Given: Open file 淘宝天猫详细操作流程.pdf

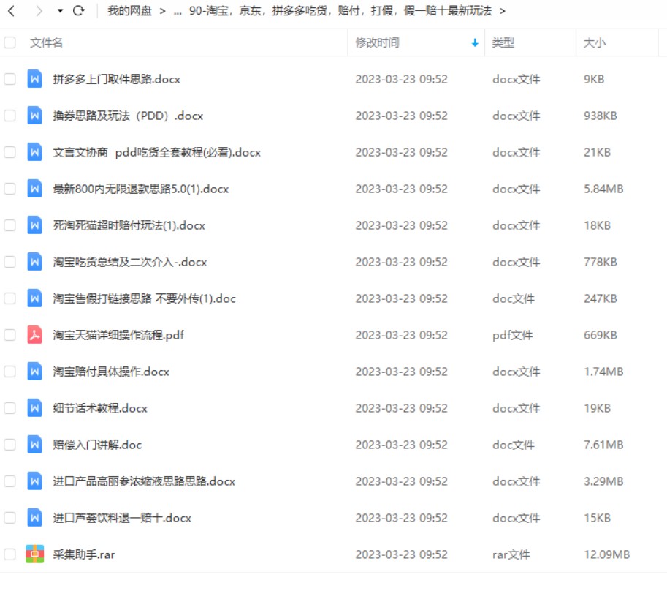Looking at the screenshot, I should pyautogui.click(x=118, y=335).
